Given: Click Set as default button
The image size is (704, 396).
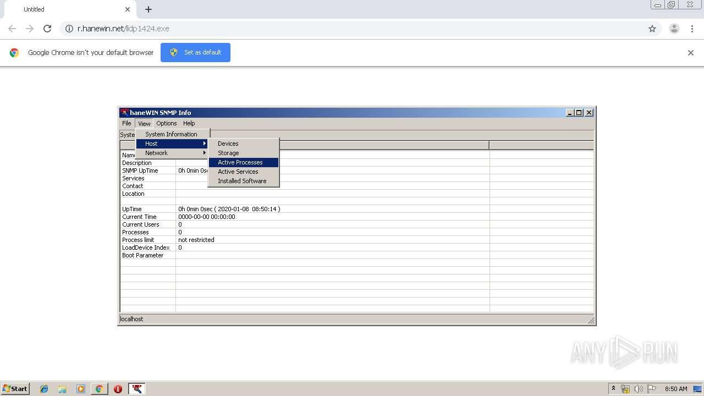Looking at the screenshot, I should pyautogui.click(x=195, y=52).
